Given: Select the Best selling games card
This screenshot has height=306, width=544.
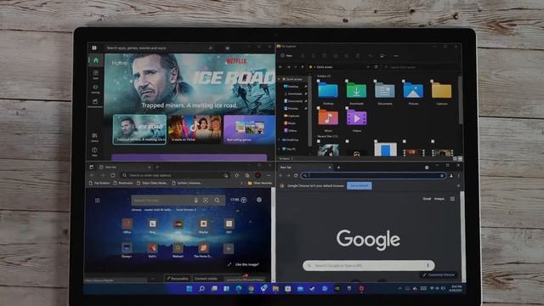Looking at the screenshot, I should pyautogui.click(x=249, y=129).
